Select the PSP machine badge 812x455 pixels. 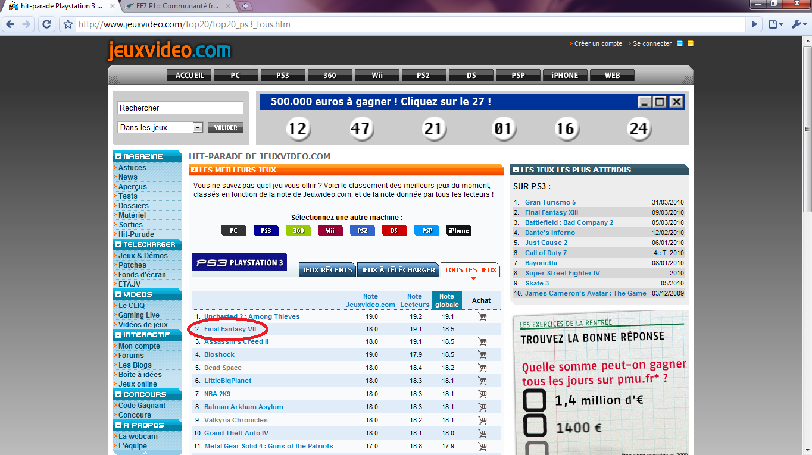427,231
